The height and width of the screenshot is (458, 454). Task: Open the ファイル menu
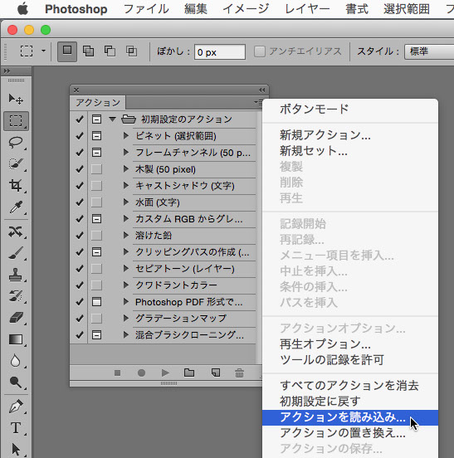coord(146,9)
